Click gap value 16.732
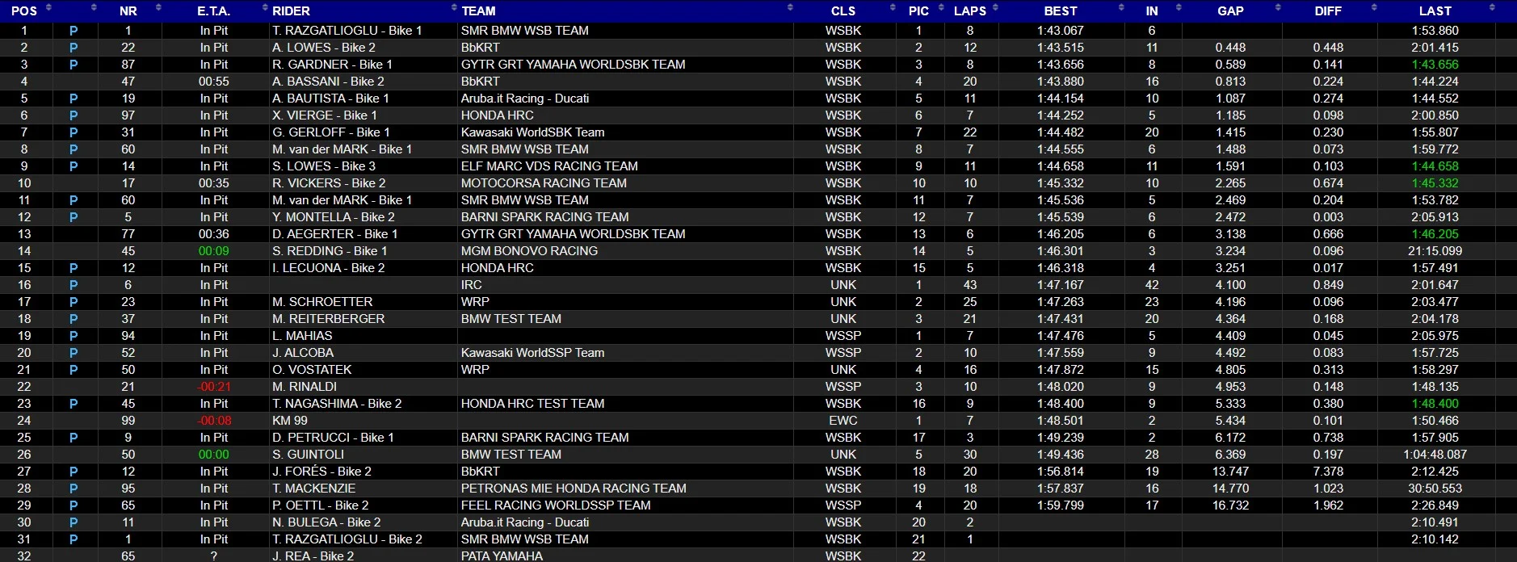Screen dimensions: 1517x562 1230,505
